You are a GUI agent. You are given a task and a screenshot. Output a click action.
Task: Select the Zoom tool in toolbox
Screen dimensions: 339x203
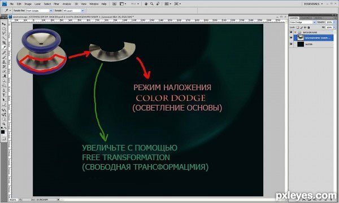coord(4,124)
